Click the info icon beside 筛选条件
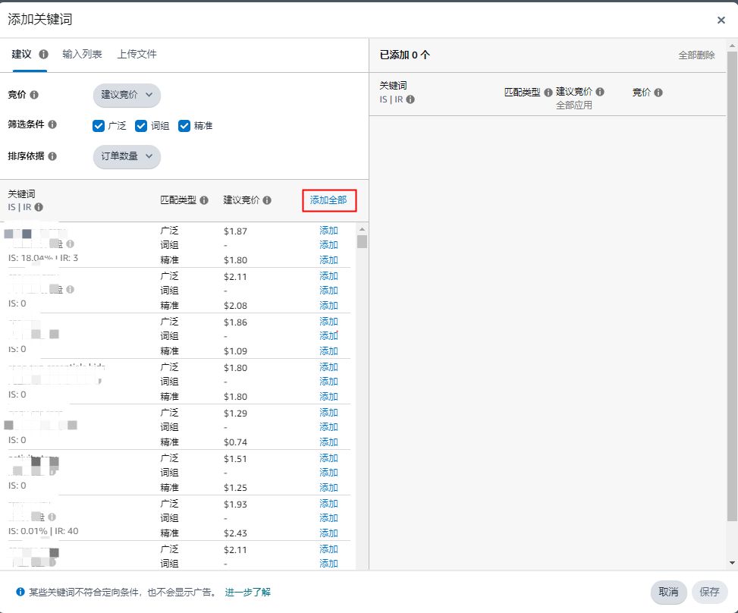Viewport: 738px width, 613px height. point(52,124)
